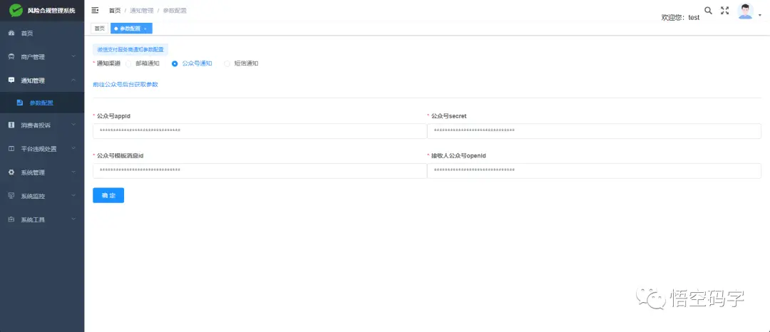Open the user dropdown arrow beside avatar

[x=760, y=15]
